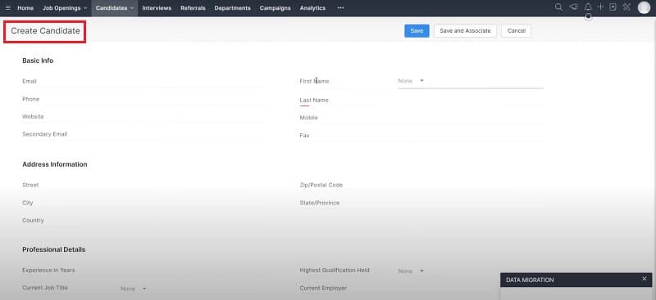Click the Zip/Postal Code field
The width and height of the screenshot is (656, 300).
pos(471,185)
